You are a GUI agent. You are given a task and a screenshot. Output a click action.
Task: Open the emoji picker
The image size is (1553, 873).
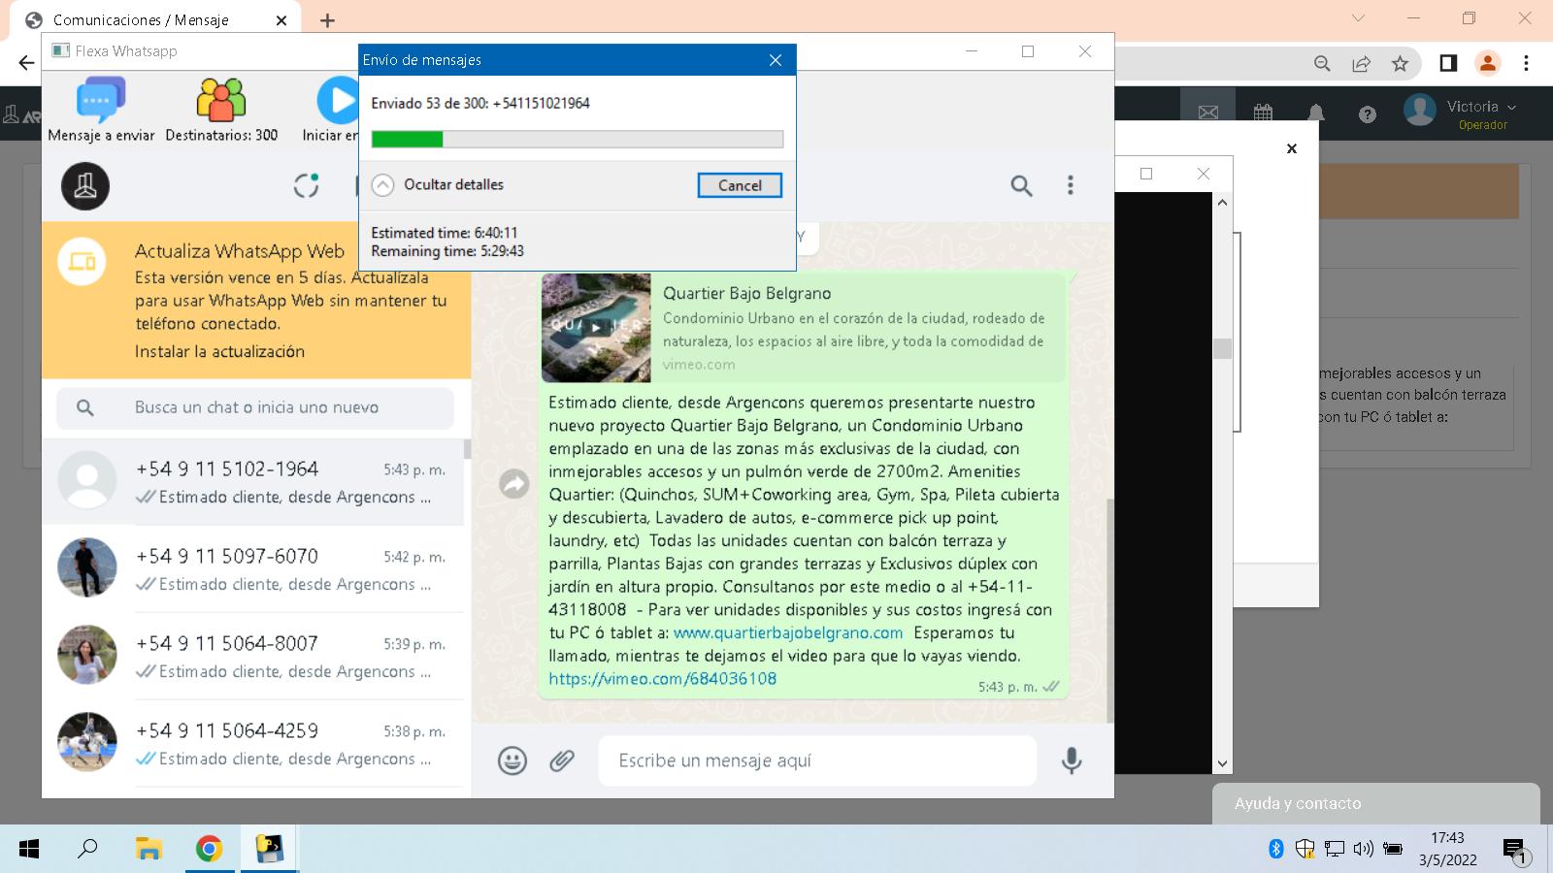coord(512,760)
